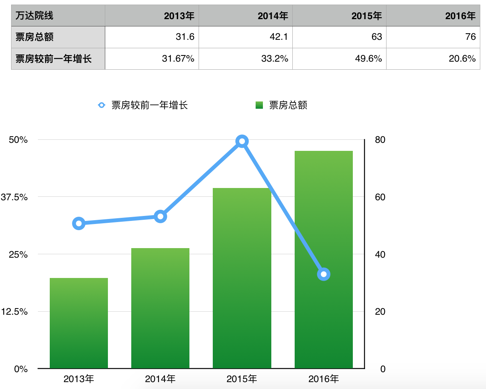486x389 pixels.
Task: Click the 票房较前一年增长 legend label text
Action: coord(150,105)
